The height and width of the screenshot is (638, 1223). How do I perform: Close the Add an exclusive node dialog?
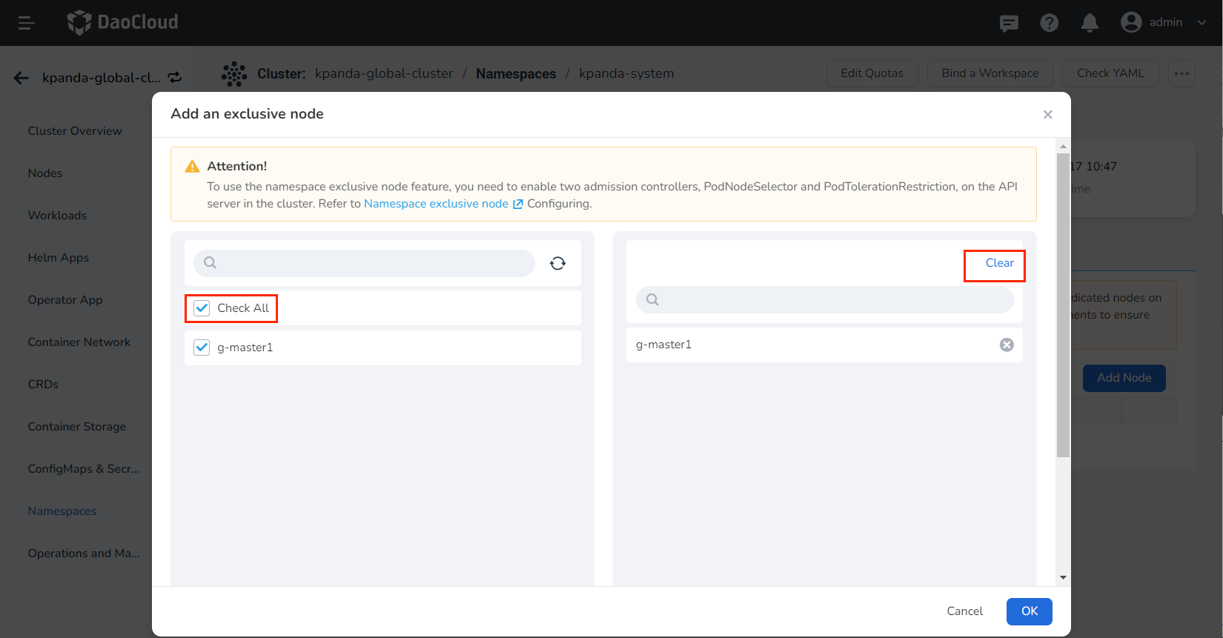(1047, 114)
